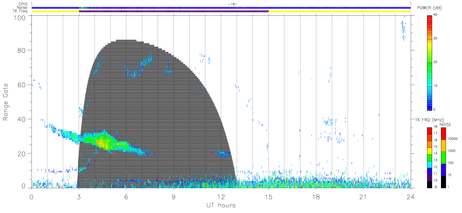This screenshot has width=462, height=213.
Task: Select the 6 tick on UT hours axis
Action: (x=126, y=197)
